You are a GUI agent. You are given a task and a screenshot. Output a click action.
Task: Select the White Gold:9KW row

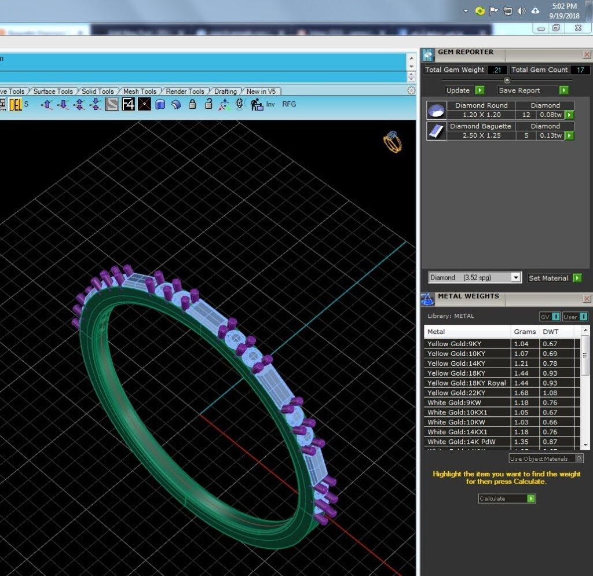pyautogui.click(x=502, y=403)
